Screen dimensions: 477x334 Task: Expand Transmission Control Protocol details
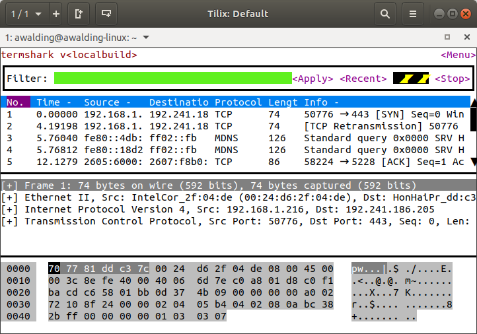pyautogui.click(x=9, y=221)
